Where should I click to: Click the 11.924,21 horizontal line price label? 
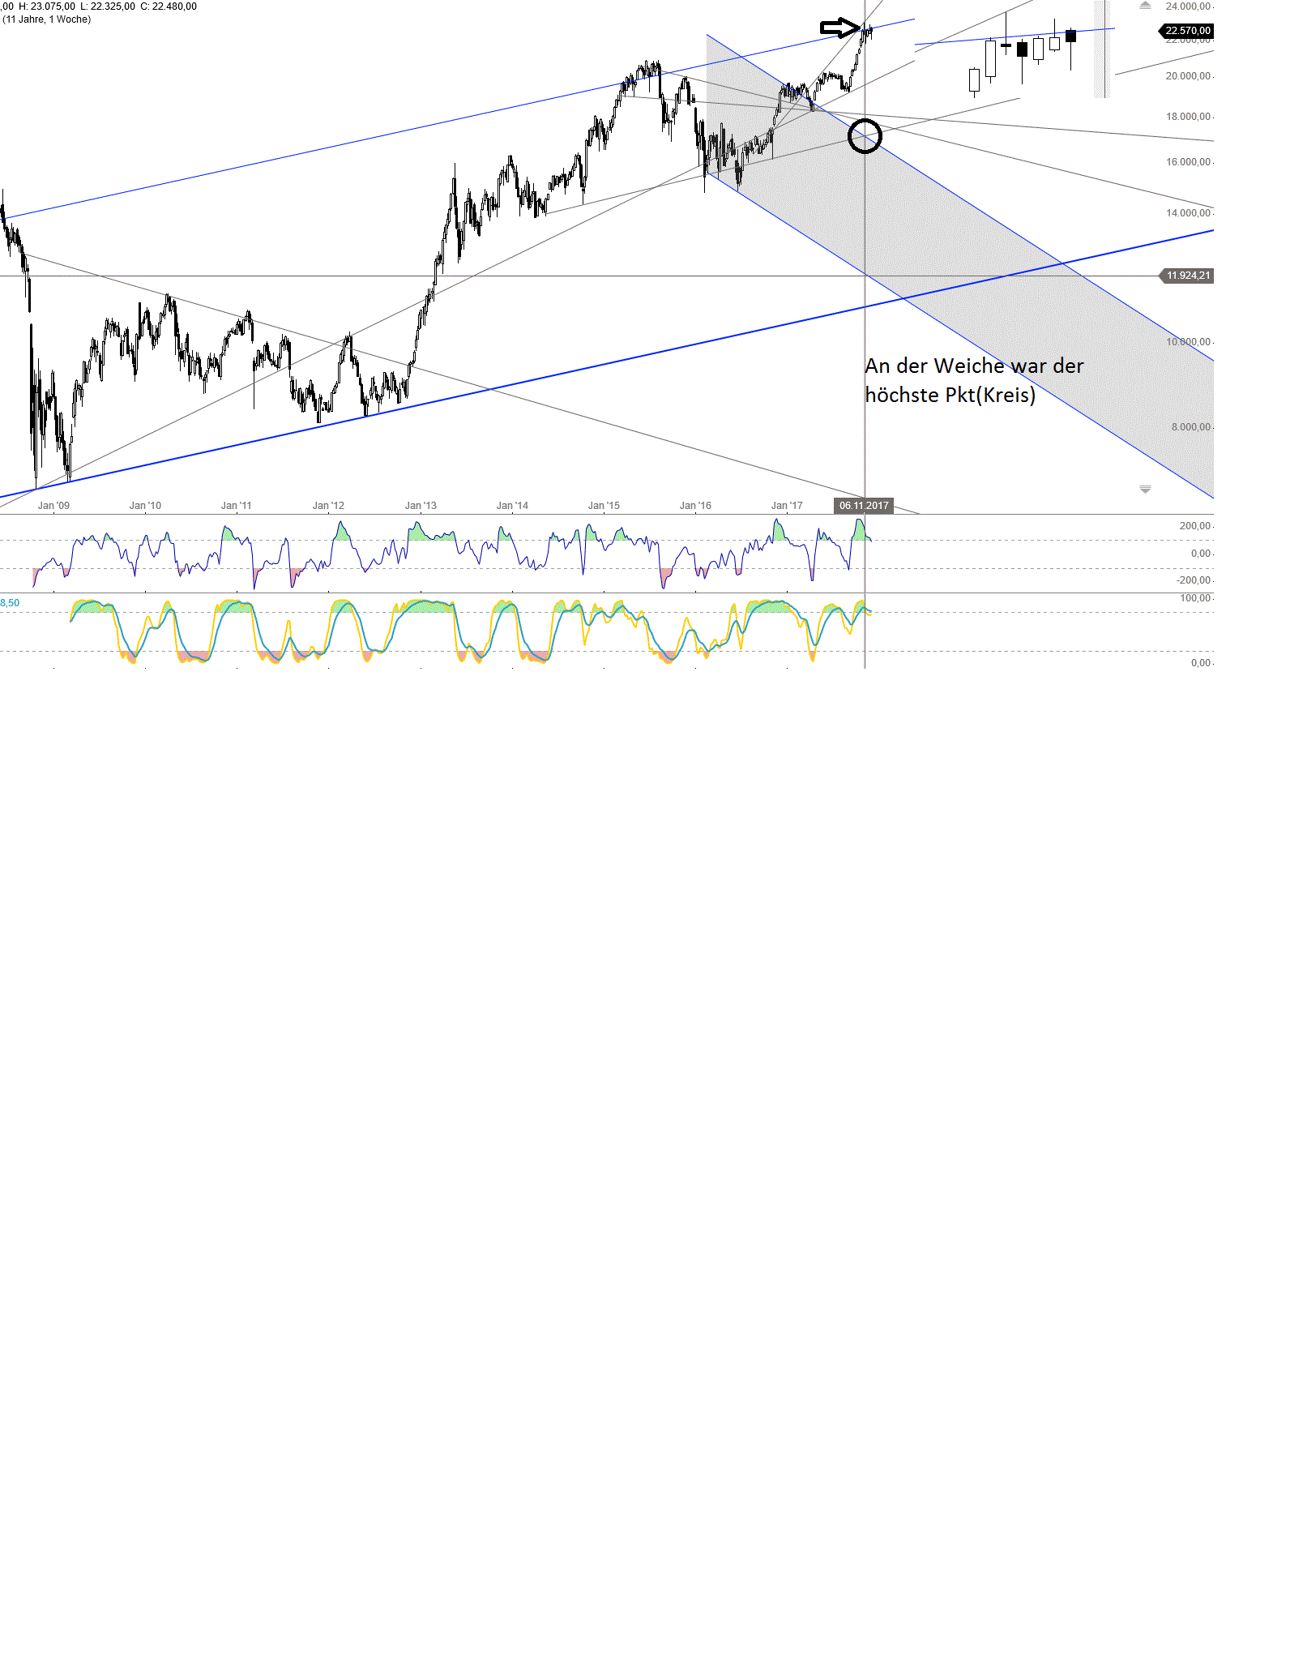1187,276
